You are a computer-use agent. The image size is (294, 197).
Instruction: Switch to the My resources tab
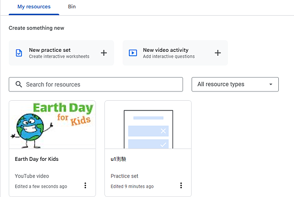(34, 7)
